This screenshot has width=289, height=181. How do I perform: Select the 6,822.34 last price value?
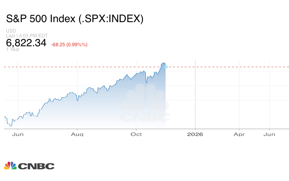26,43
